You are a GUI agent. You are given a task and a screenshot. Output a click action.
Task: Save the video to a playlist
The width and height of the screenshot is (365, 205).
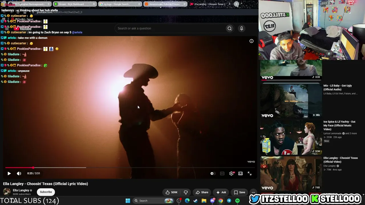pyautogui.click(x=239, y=192)
